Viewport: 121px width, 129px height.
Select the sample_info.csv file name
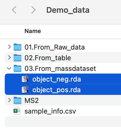(50, 111)
